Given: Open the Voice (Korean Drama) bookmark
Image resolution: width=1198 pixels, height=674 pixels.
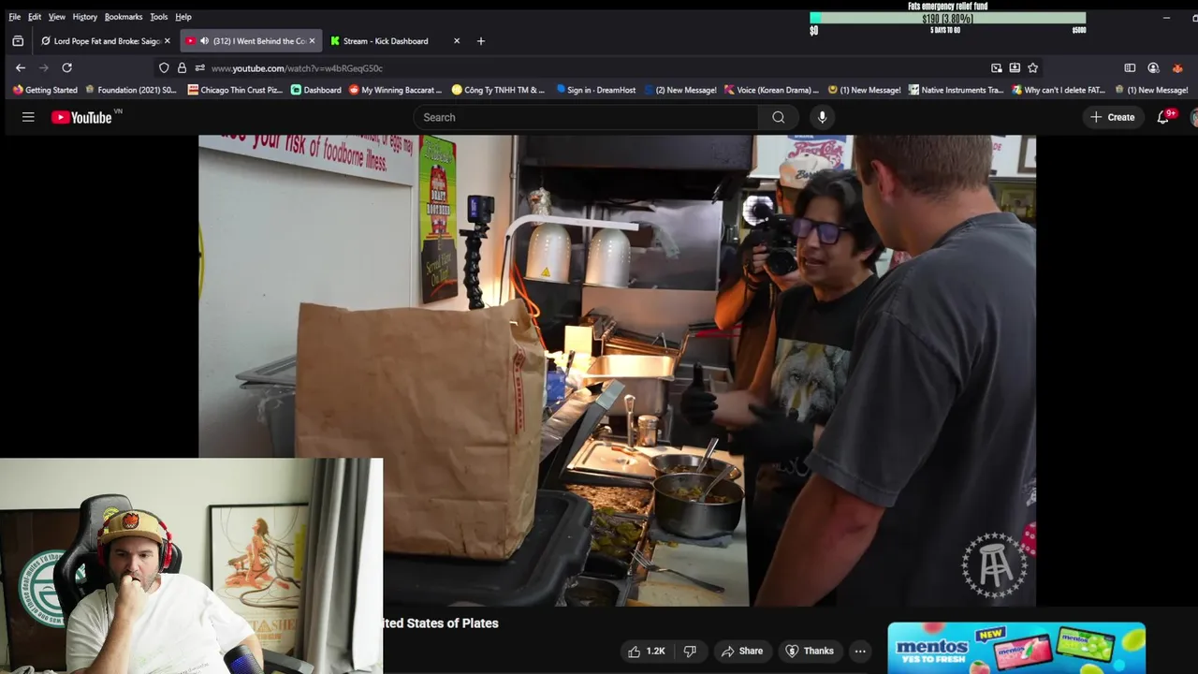Looking at the screenshot, I should [x=772, y=90].
